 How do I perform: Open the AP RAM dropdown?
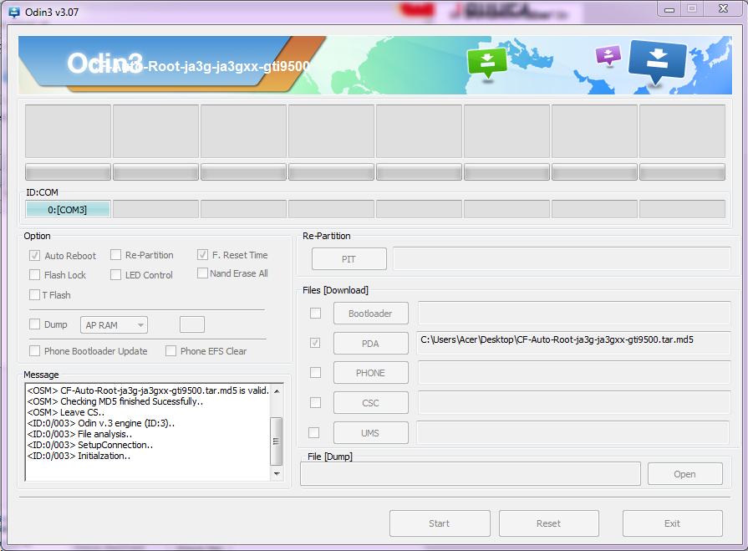[x=114, y=325]
